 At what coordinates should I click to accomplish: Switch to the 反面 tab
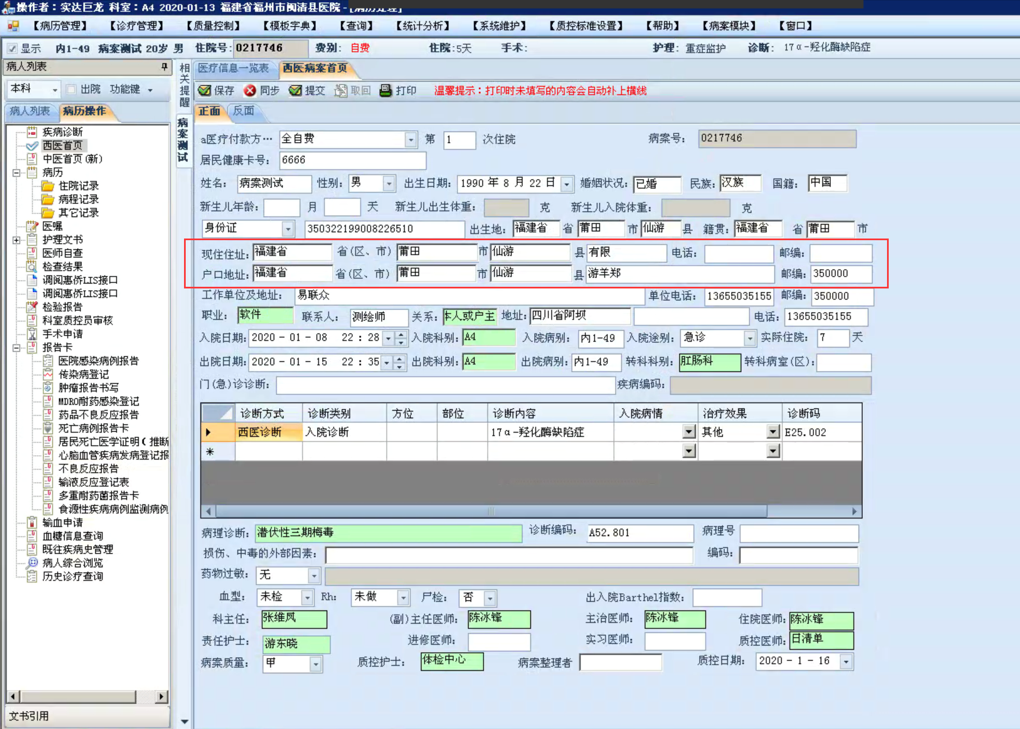click(x=243, y=111)
